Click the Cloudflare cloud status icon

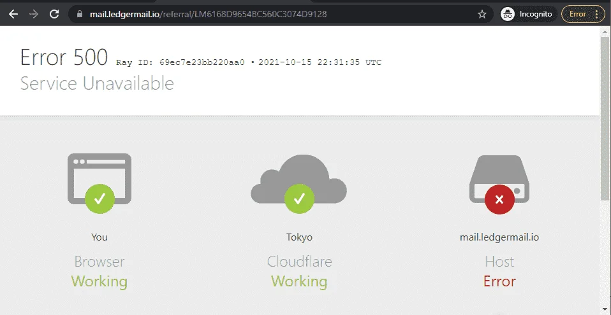299,183
